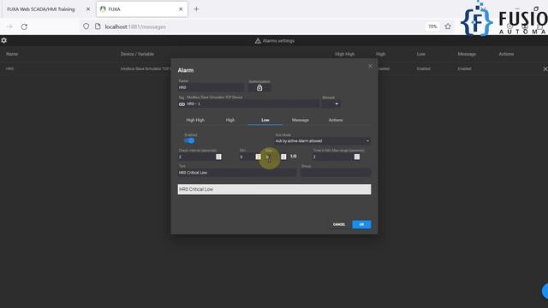
Task: Click the CANCEL button
Action: coord(339,224)
